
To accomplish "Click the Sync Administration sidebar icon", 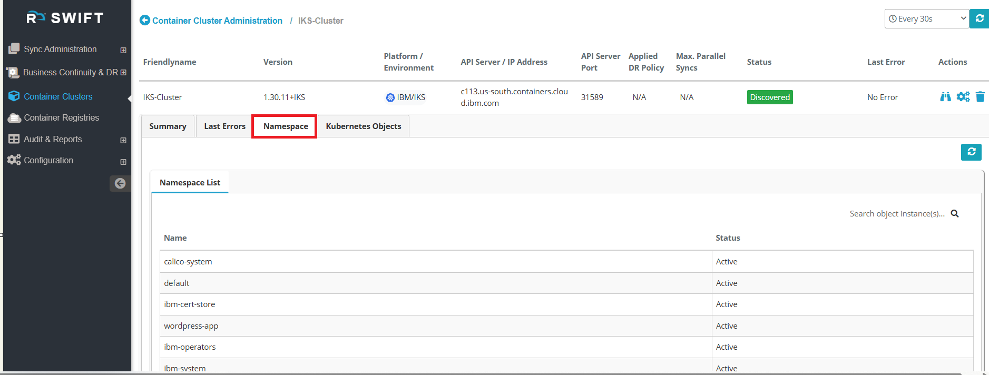I will click(14, 49).
